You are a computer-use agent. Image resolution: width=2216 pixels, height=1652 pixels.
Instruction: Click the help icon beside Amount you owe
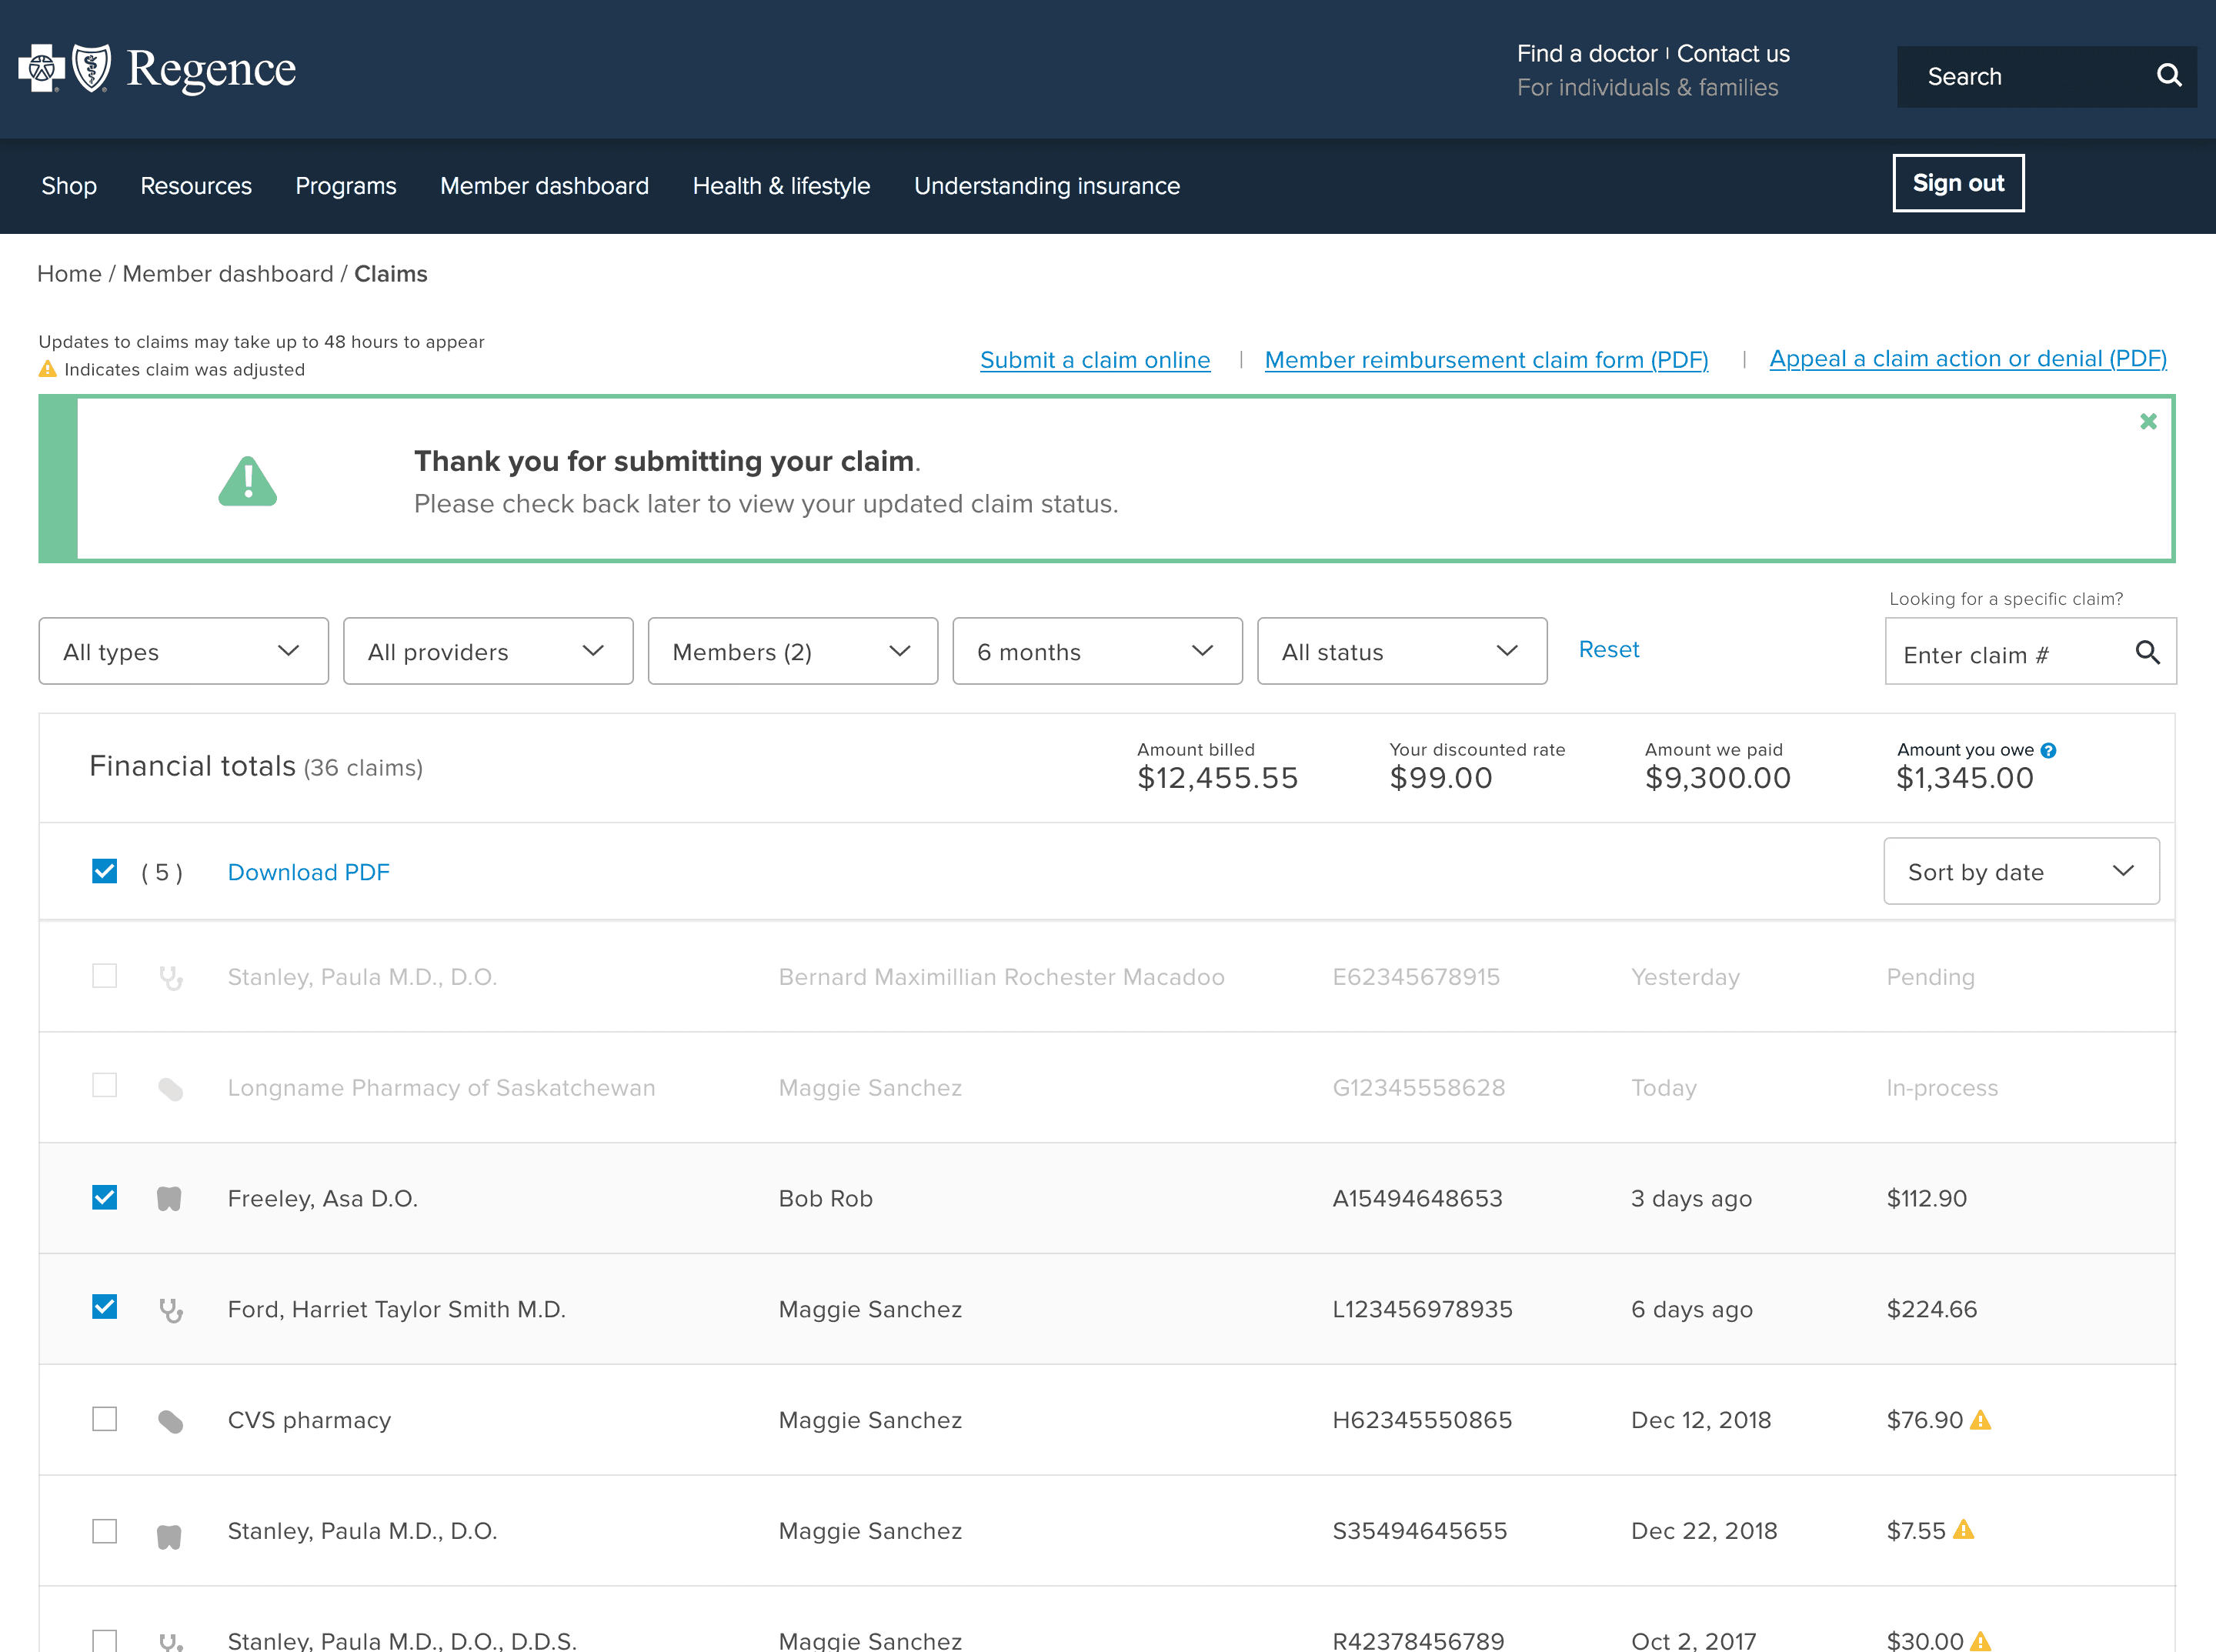(2048, 750)
